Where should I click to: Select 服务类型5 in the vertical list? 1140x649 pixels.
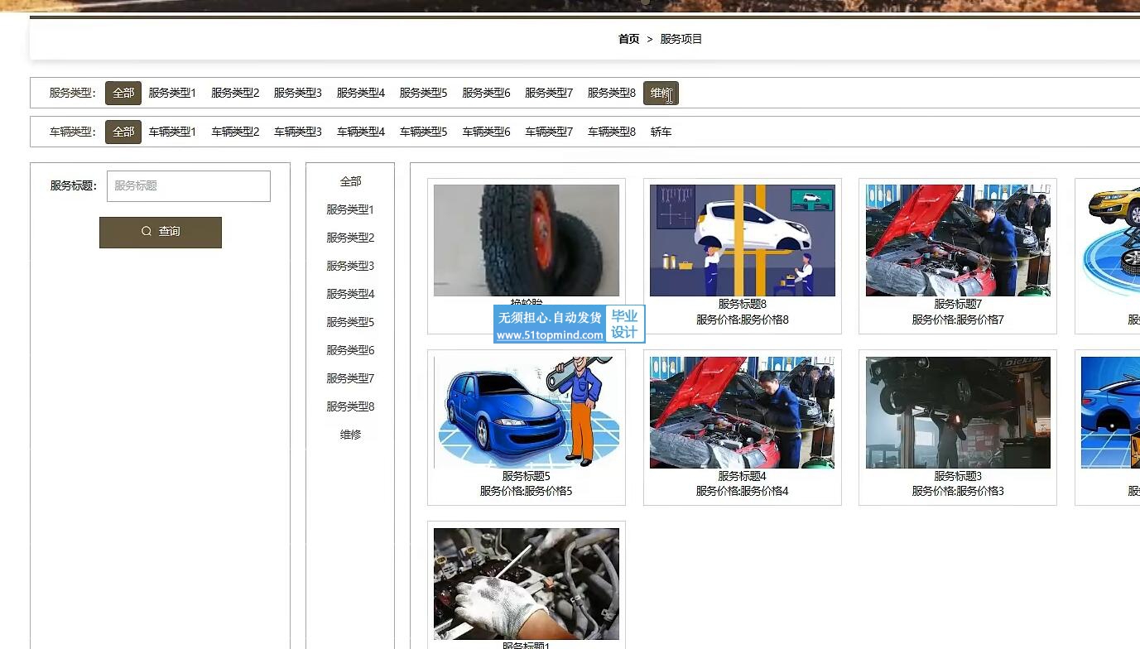[350, 322]
